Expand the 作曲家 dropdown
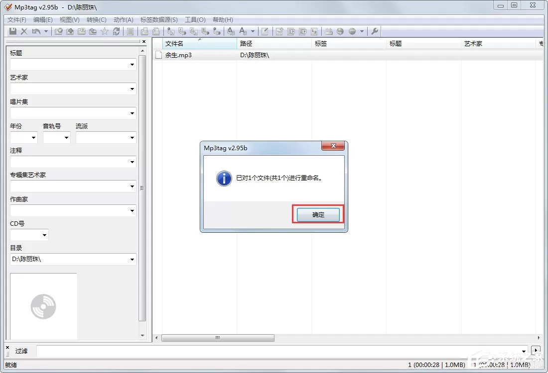The height and width of the screenshot is (373, 548). tap(132, 211)
